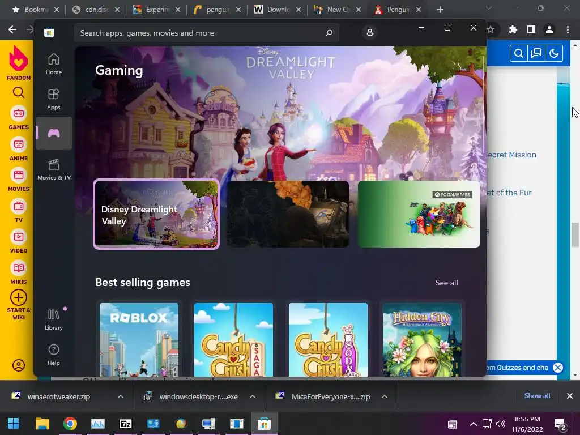The image size is (580, 435).
Task: Click Start a Wiki in Fandom
Action: tap(19, 305)
